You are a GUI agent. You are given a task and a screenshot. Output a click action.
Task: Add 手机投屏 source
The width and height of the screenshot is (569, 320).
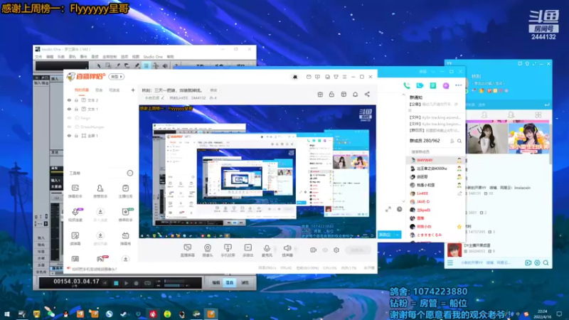[x=228, y=250]
